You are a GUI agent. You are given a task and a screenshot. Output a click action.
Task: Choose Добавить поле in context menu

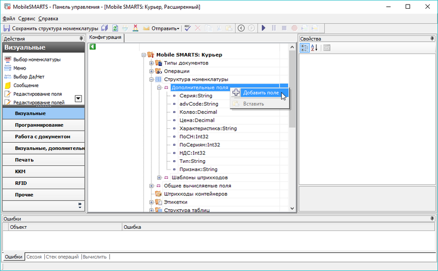[x=260, y=93]
